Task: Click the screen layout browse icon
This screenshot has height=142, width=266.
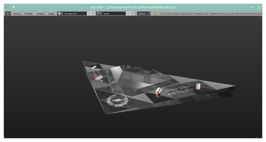Action: [x=60, y=13]
